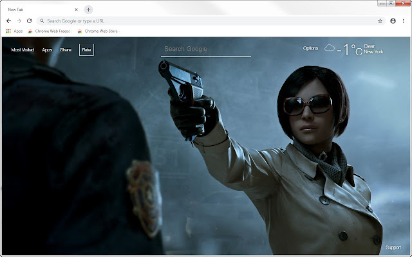Open a new tab with the plus button
Image resolution: width=412 pixels, height=257 pixels.
click(89, 10)
